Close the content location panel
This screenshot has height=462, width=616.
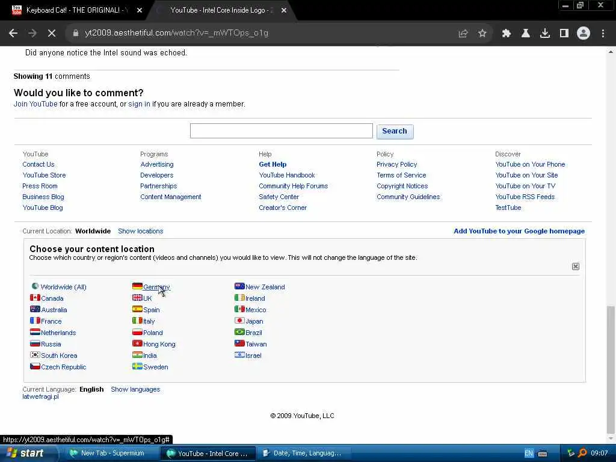click(576, 266)
